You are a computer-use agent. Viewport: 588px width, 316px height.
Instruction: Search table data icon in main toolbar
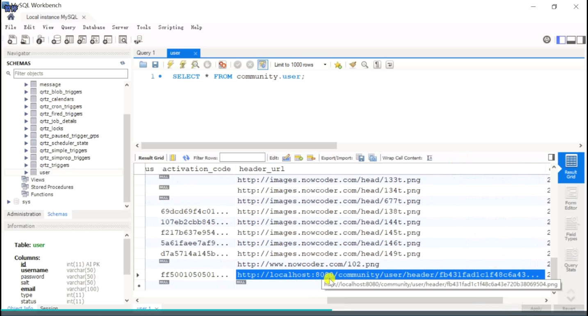[123, 39]
